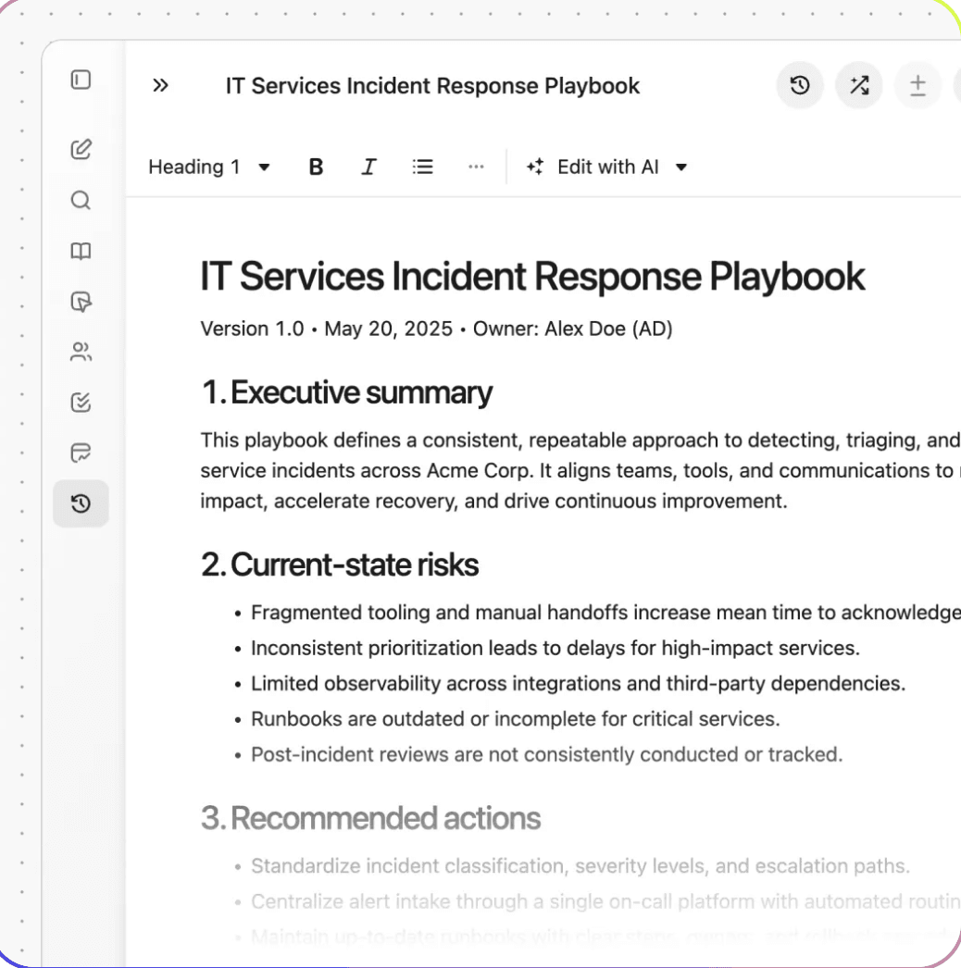
Task: Click the signature note sidebar icon
Action: [x=81, y=453]
